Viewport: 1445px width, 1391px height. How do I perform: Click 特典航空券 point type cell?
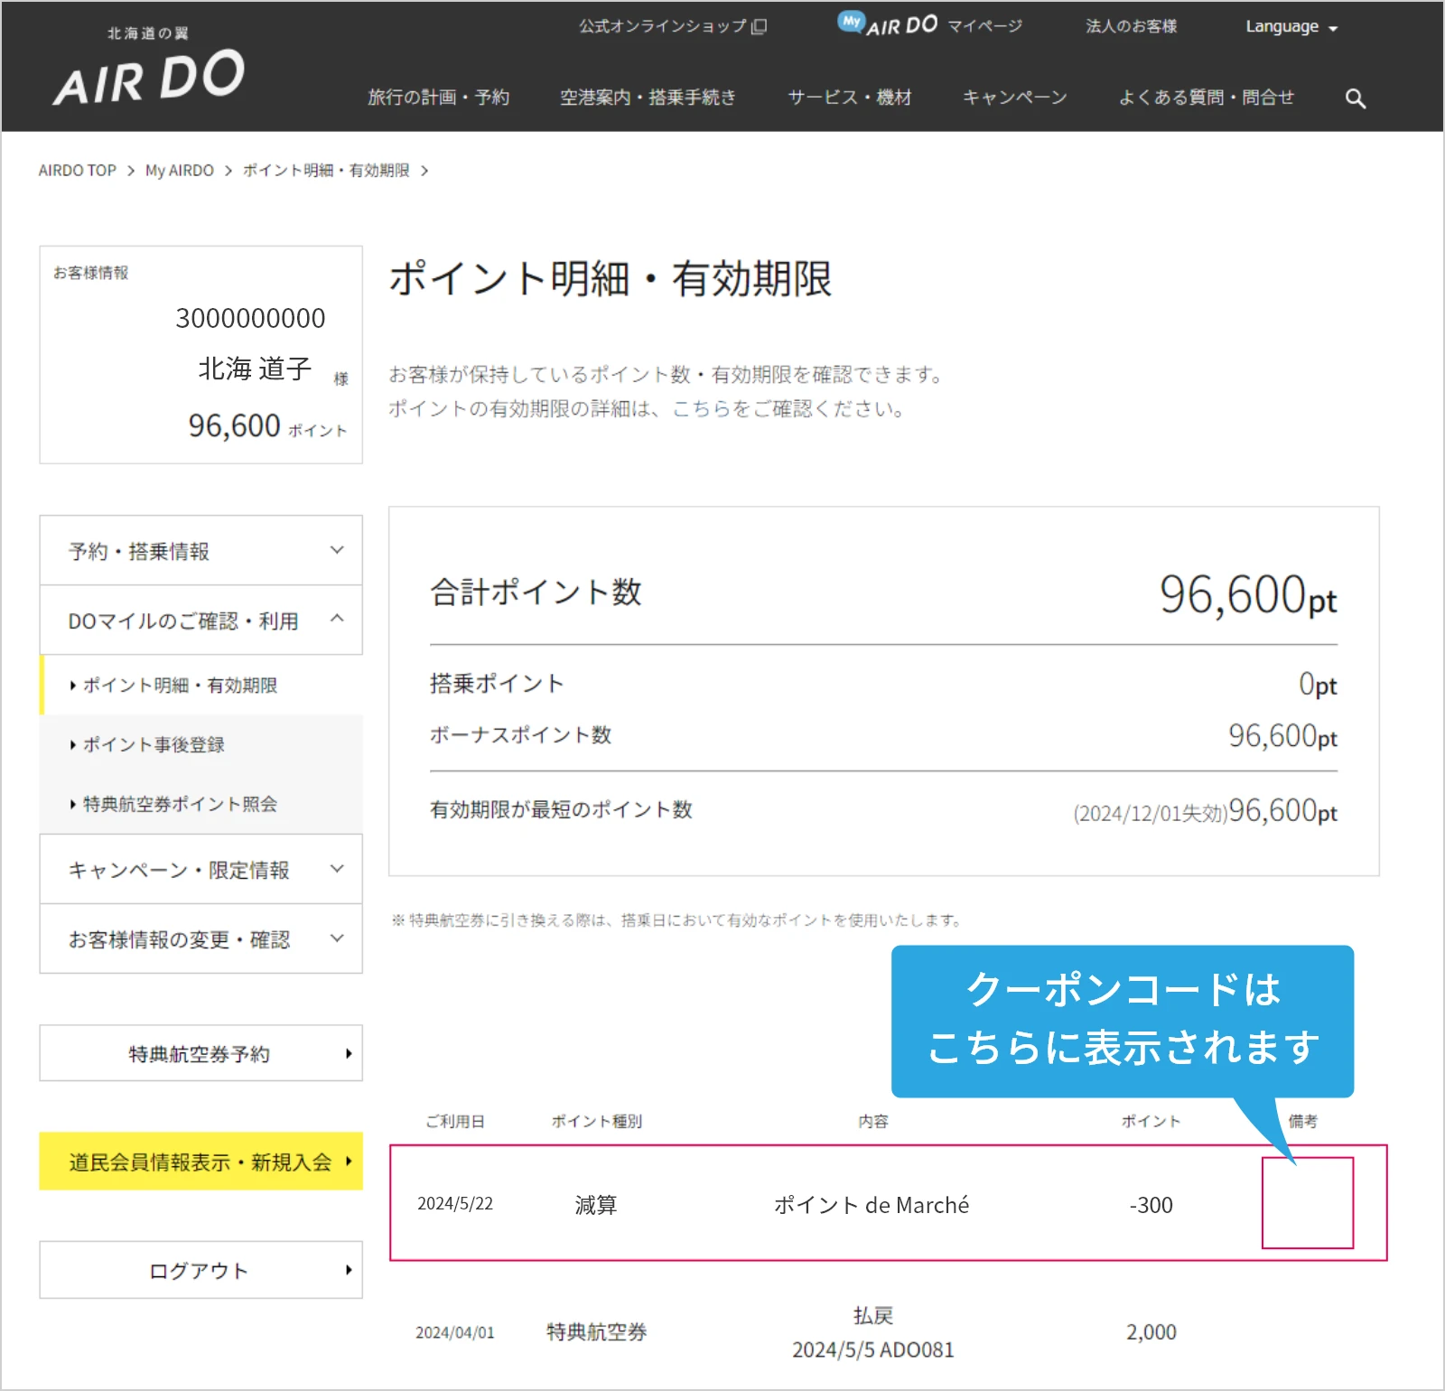(597, 1332)
